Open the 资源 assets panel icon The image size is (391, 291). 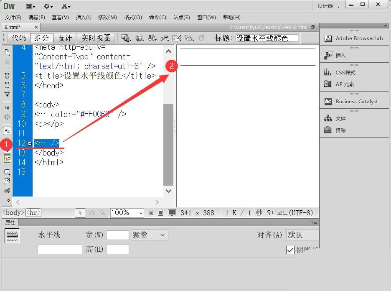[328, 130]
